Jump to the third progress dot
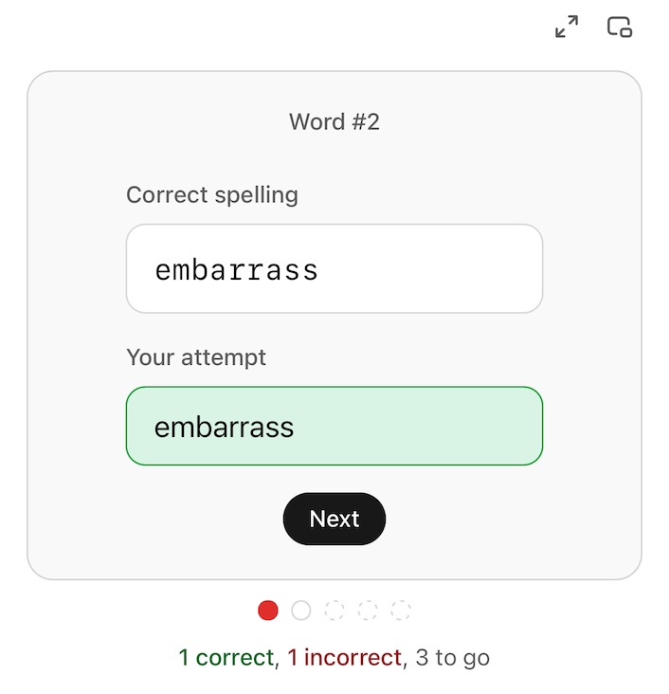 (x=334, y=611)
